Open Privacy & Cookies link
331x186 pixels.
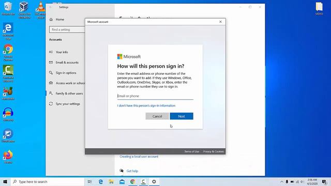click(214, 151)
